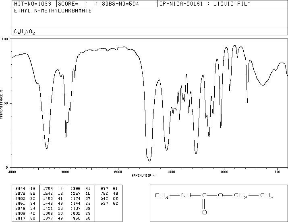
Task: Click the 1542 absorption trough on spectrum
Action: click(x=167, y=150)
